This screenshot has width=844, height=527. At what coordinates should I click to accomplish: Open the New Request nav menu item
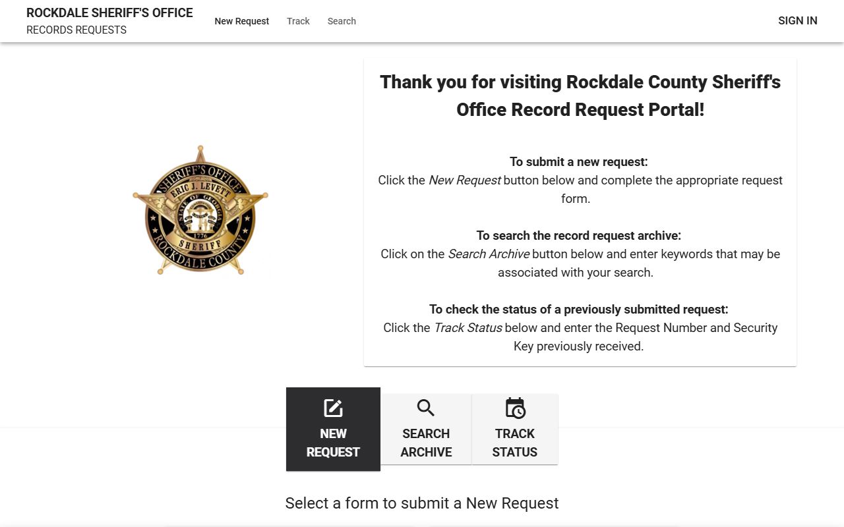(242, 21)
